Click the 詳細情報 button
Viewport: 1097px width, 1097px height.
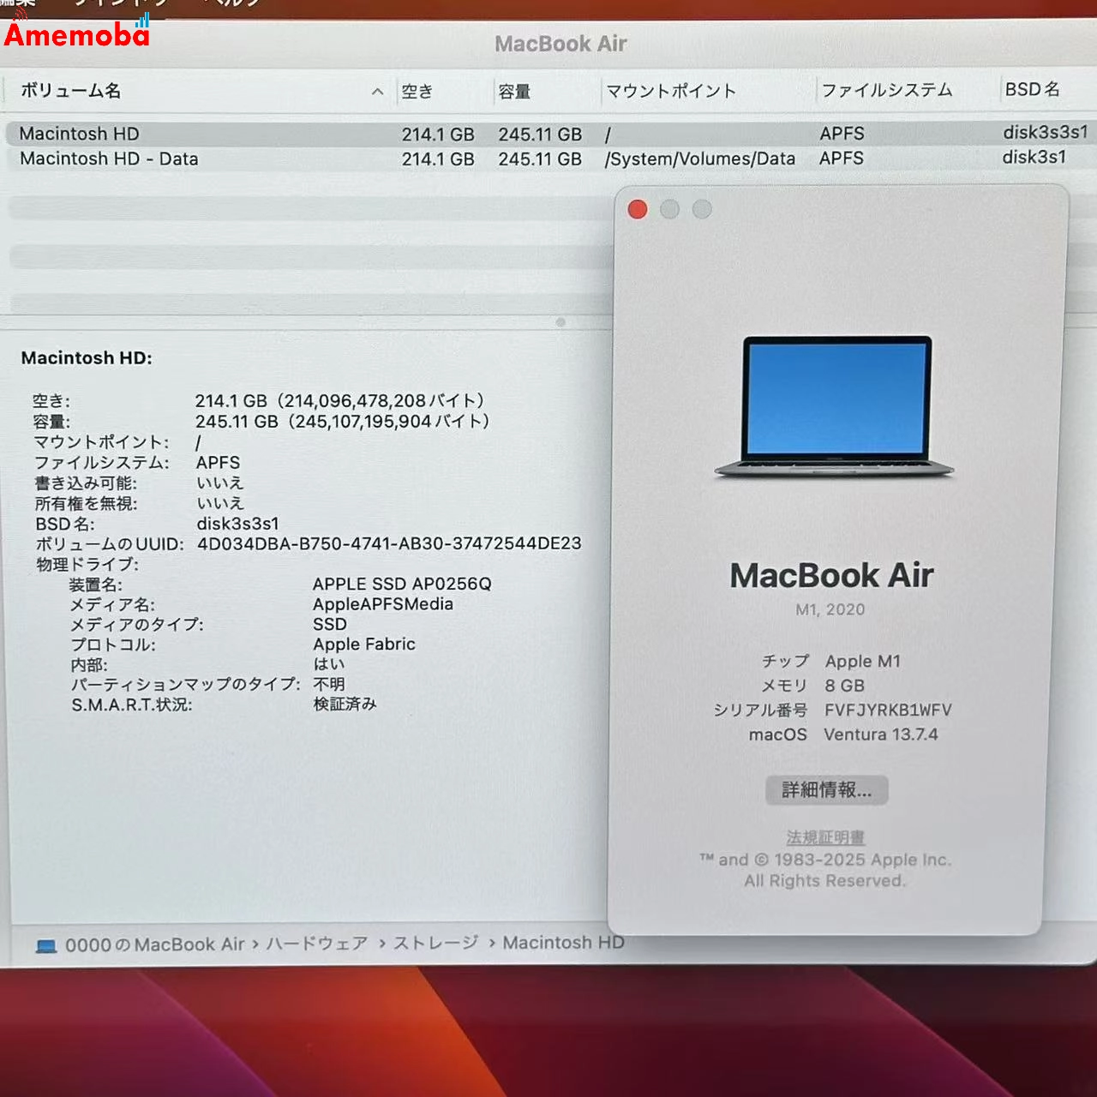[x=828, y=789]
